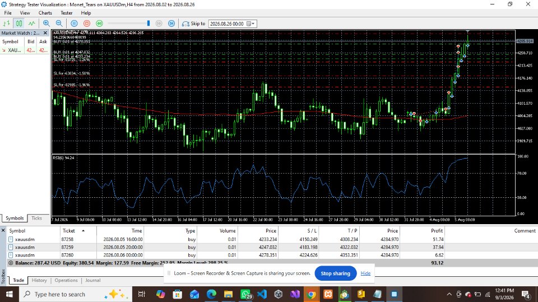
Task: Close the Toolbox panel
Action: pos(3,231)
